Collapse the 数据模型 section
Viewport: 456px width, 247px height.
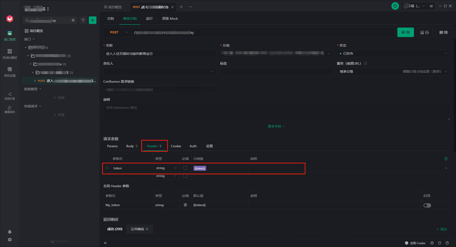(32, 89)
